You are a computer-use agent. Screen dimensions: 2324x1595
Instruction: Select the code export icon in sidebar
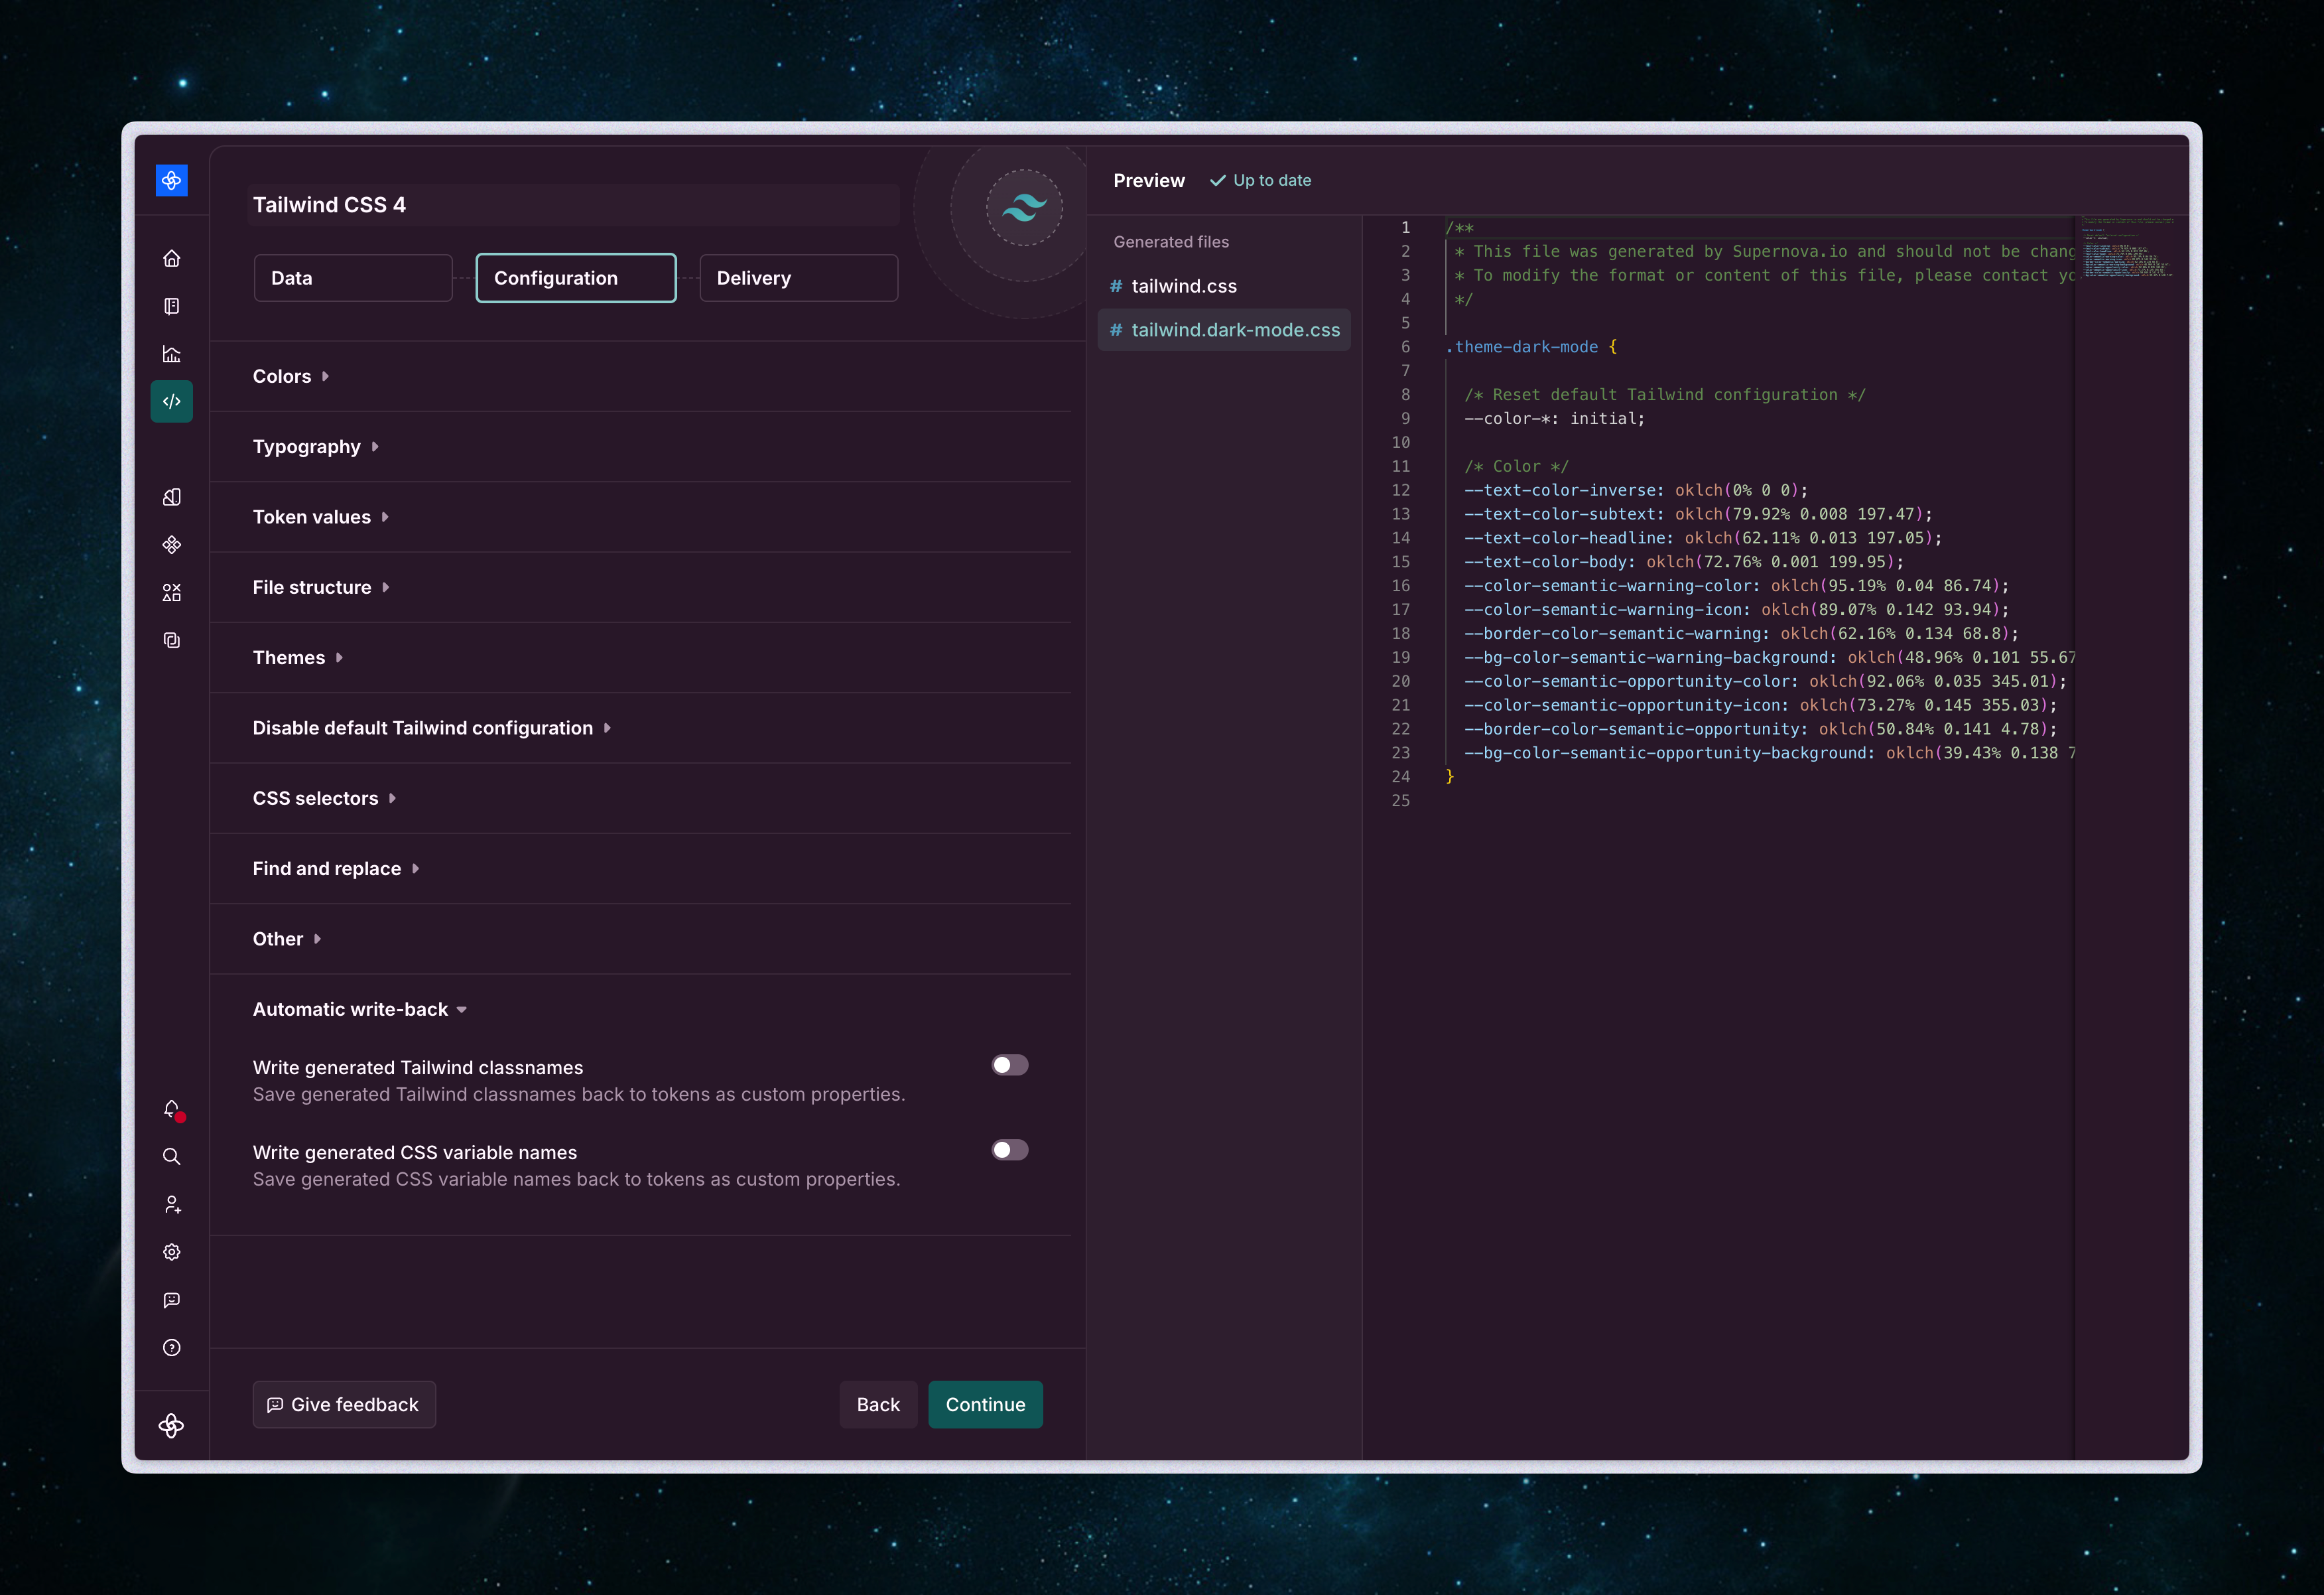click(171, 401)
